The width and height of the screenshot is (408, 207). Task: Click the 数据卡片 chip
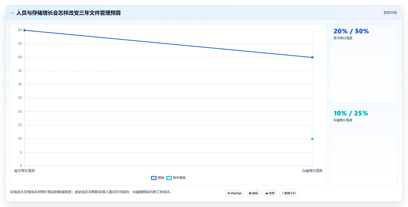(289, 193)
